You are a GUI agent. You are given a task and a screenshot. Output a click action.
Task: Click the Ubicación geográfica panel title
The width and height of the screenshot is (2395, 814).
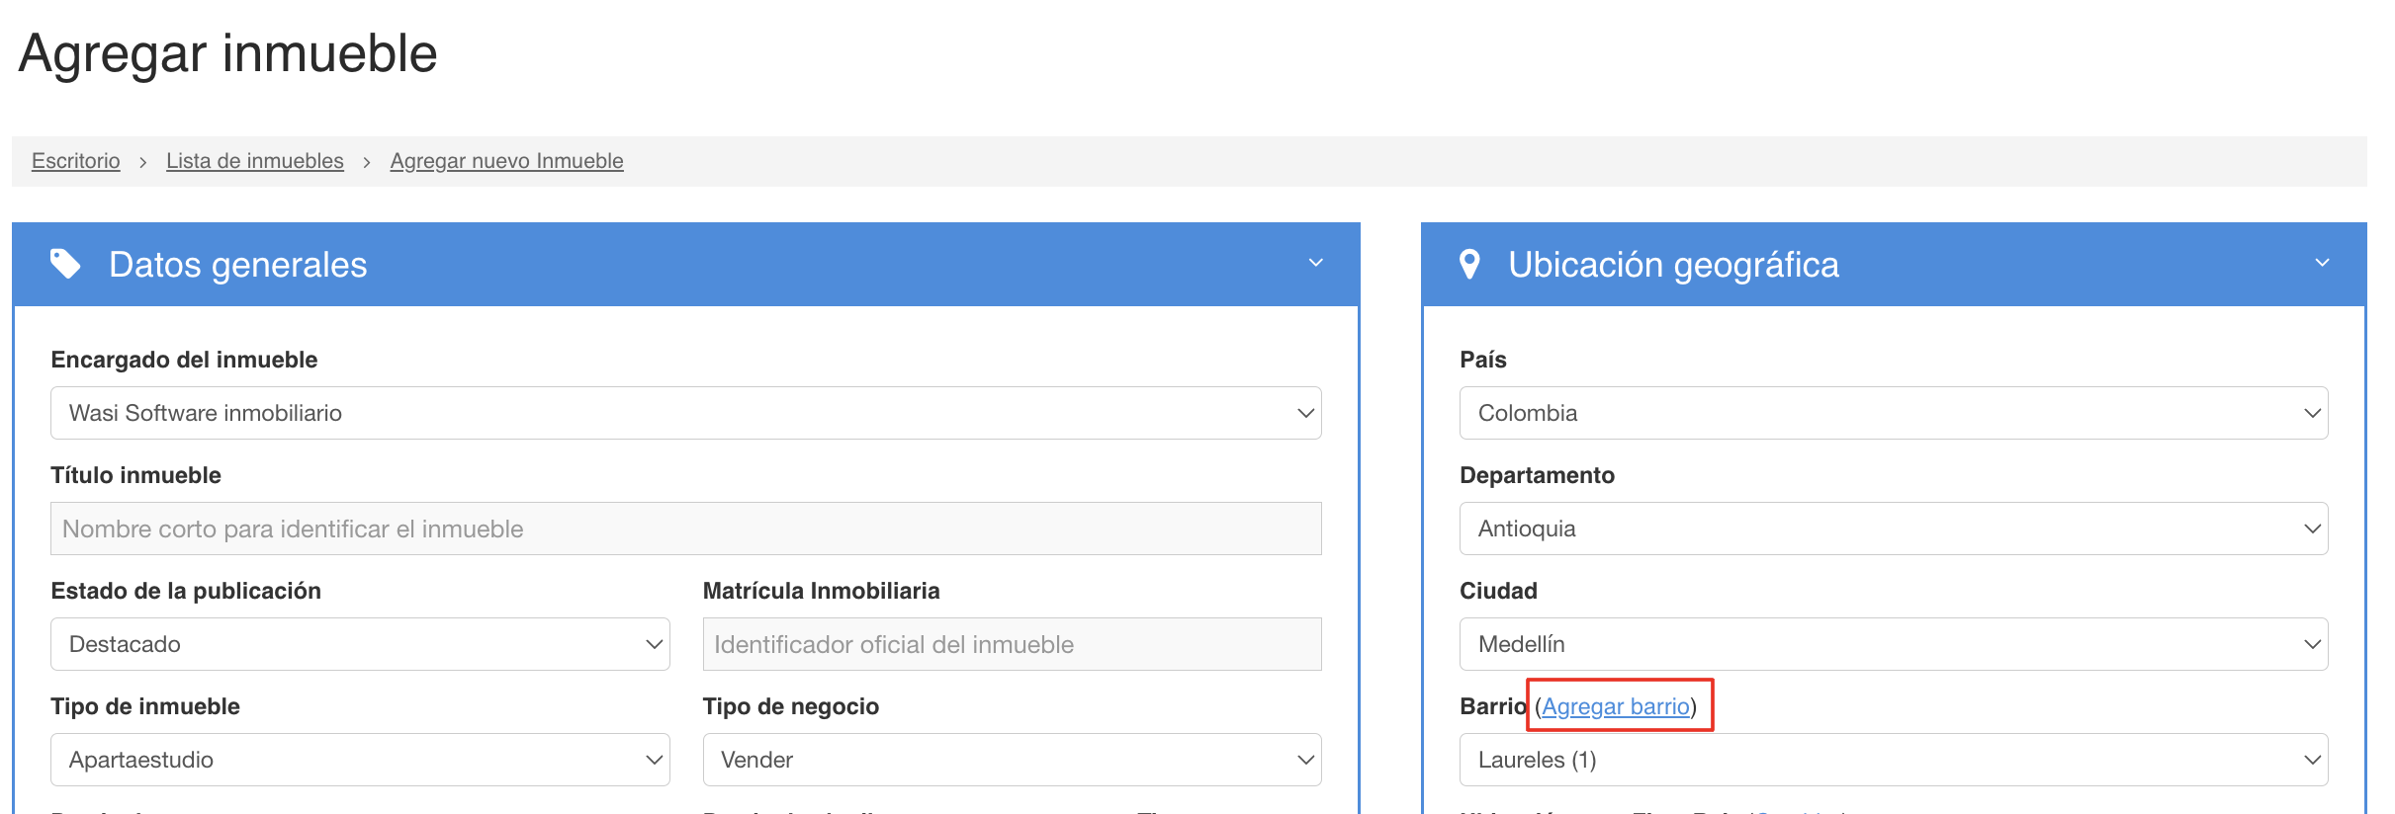(x=1673, y=265)
